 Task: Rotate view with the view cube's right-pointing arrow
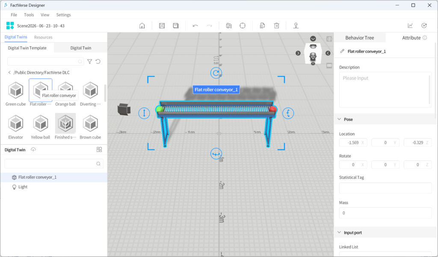(x=298, y=53)
